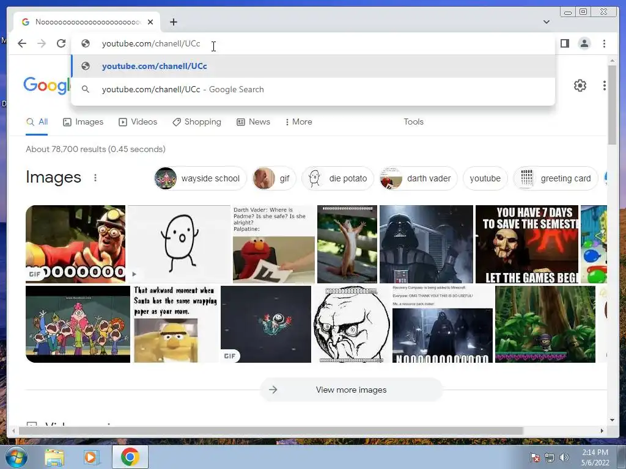
Task: Open the Elmo Darth Vader meme thumbnail
Action: click(x=274, y=244)
